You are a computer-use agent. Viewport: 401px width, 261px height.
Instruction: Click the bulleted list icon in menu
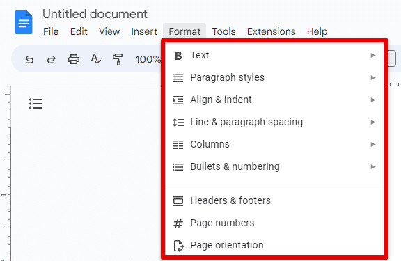(178, 167)
